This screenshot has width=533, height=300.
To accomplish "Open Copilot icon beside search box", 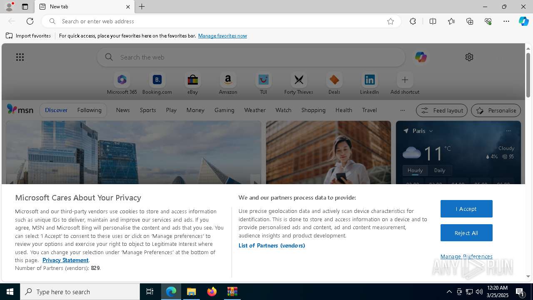I will (421, 57).
